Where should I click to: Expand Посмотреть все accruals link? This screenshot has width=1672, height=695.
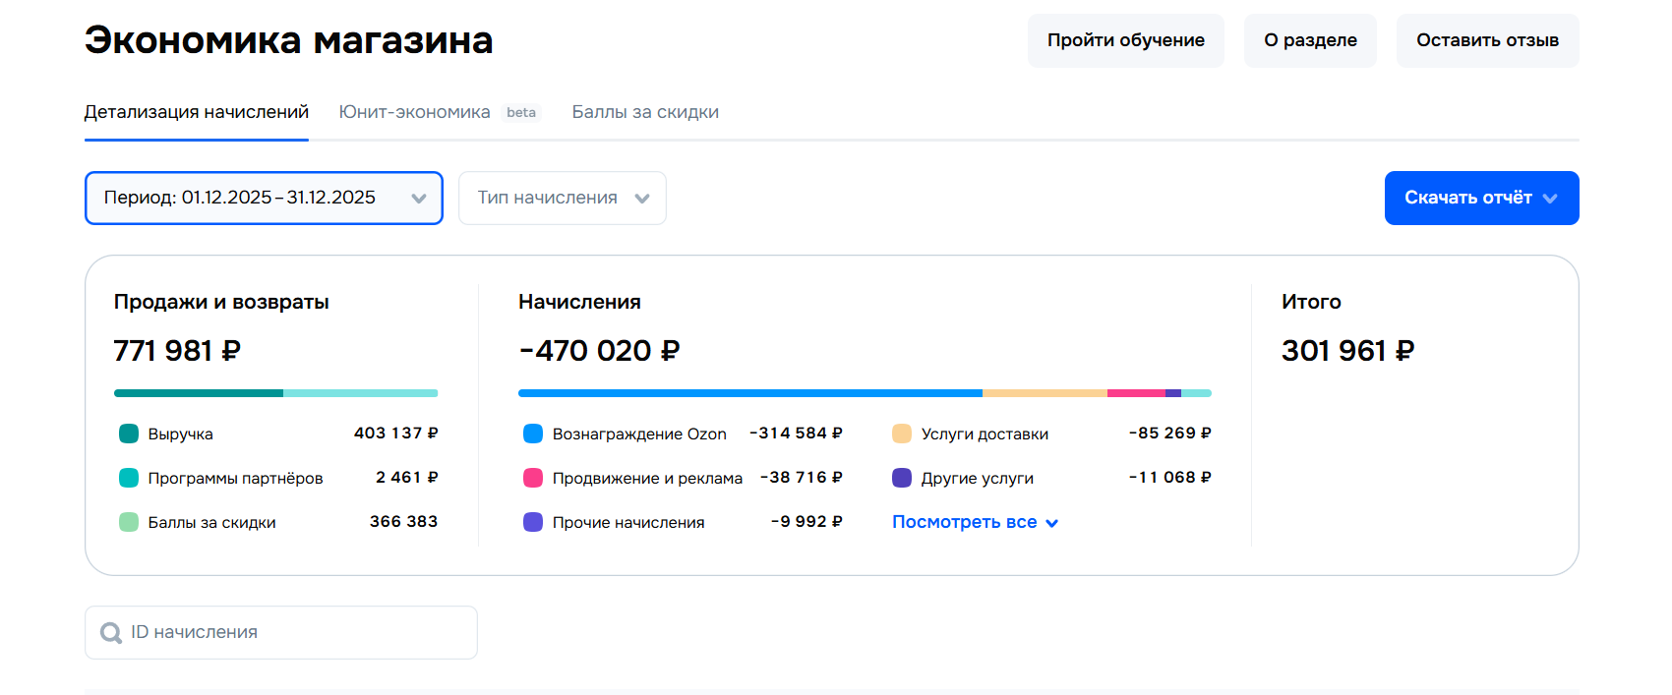pyautogui.click(x=975, y=522)
